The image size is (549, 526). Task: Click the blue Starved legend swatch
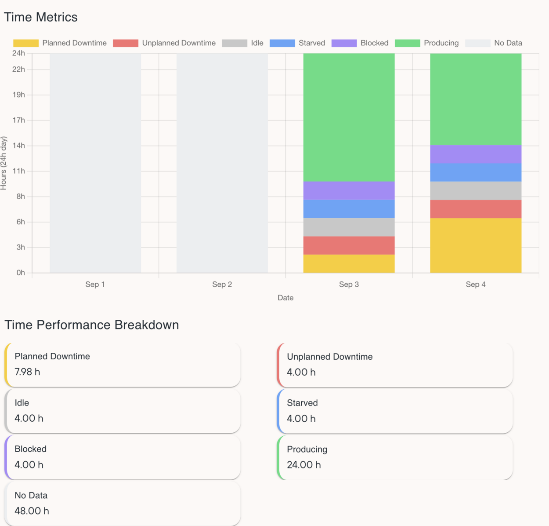(x=282, y=43)
